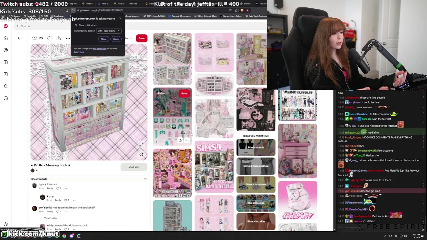Share the pin using the upload icon
This screenshot has height=240, width=427.
[59, 38]
